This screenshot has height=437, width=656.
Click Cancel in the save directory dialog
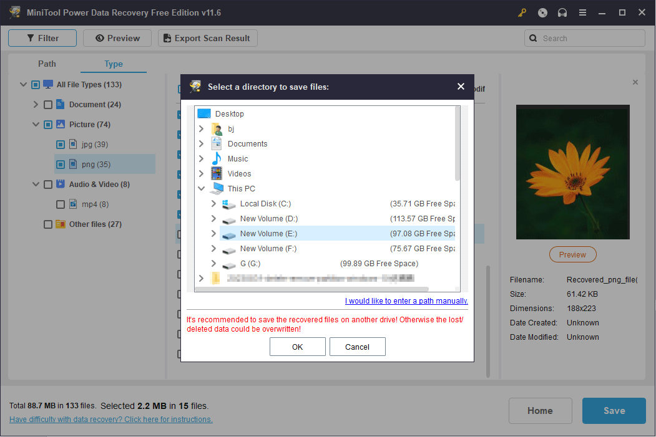pyautogui.click(x=357, y=347)
